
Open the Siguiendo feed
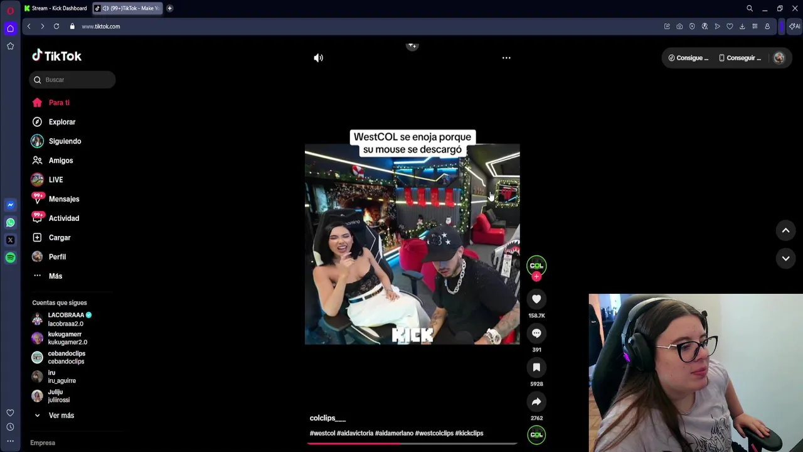pyautogui.click(x=65, y=141)
